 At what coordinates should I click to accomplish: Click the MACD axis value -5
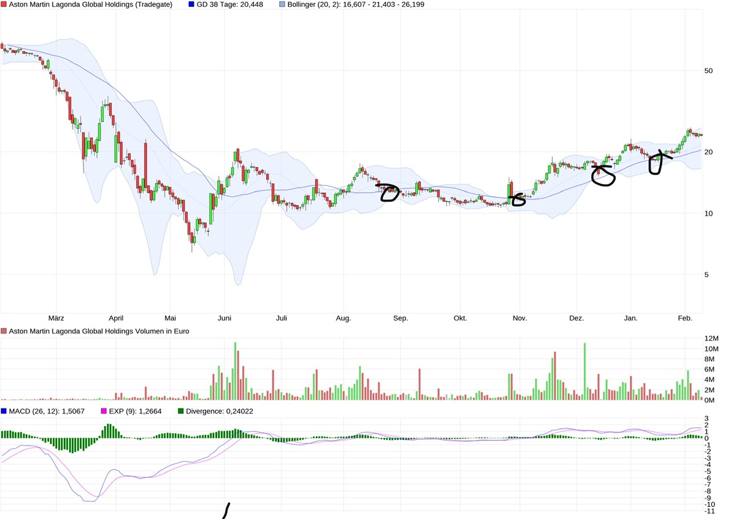[x=708, y=472]
